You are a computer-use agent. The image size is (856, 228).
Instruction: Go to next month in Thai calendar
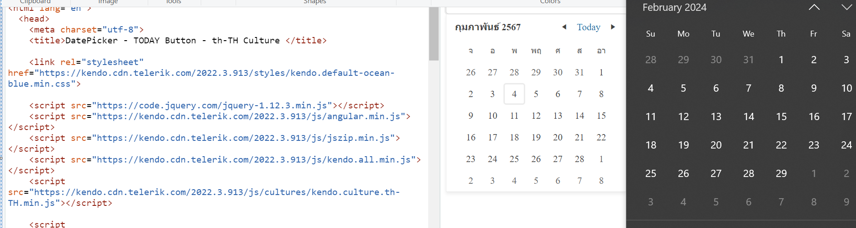tap(613, 27)
